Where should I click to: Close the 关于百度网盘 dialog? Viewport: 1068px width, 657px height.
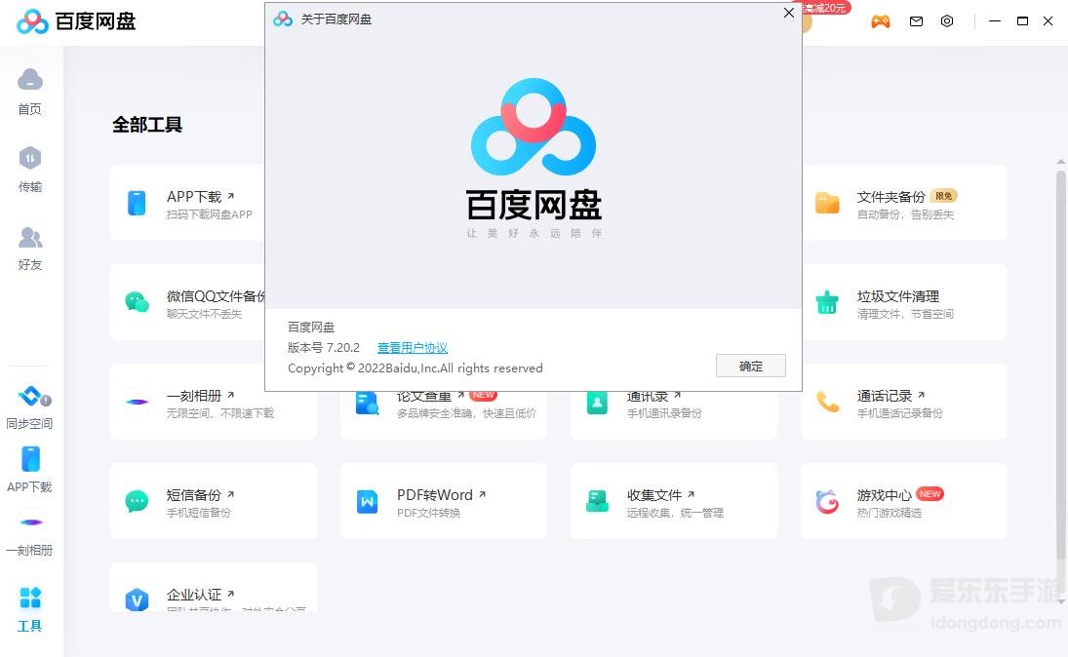789,13
